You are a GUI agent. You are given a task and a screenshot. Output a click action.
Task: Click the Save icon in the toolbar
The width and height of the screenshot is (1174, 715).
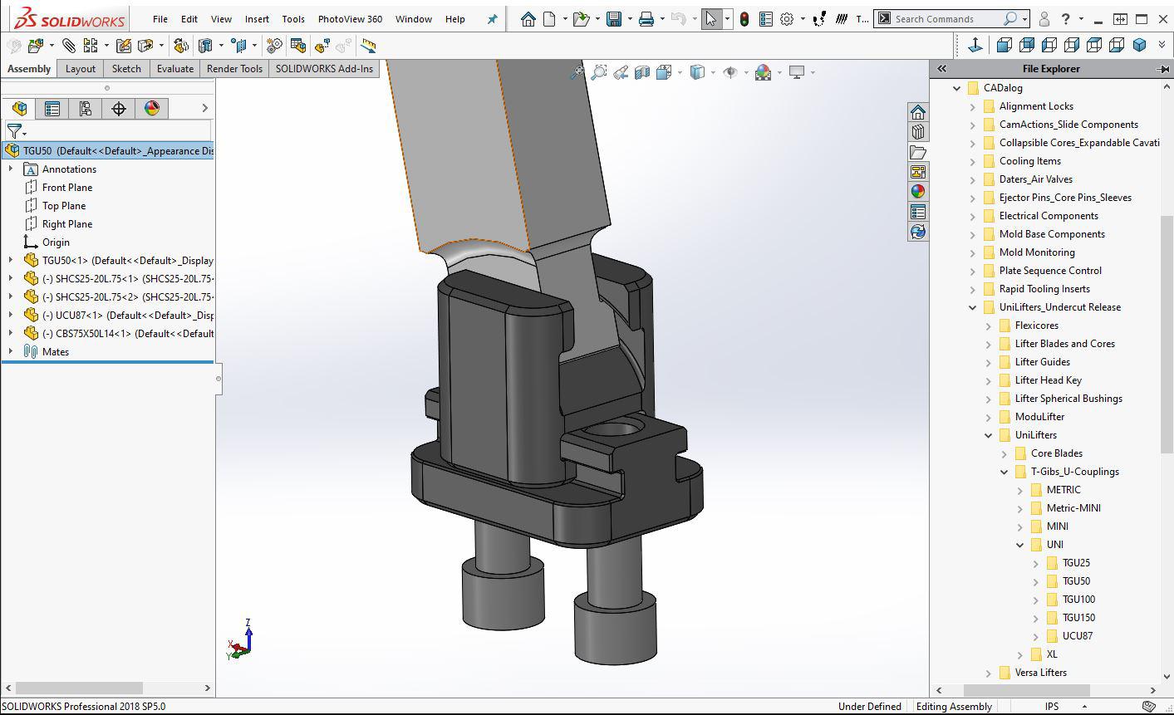[614, 19]
